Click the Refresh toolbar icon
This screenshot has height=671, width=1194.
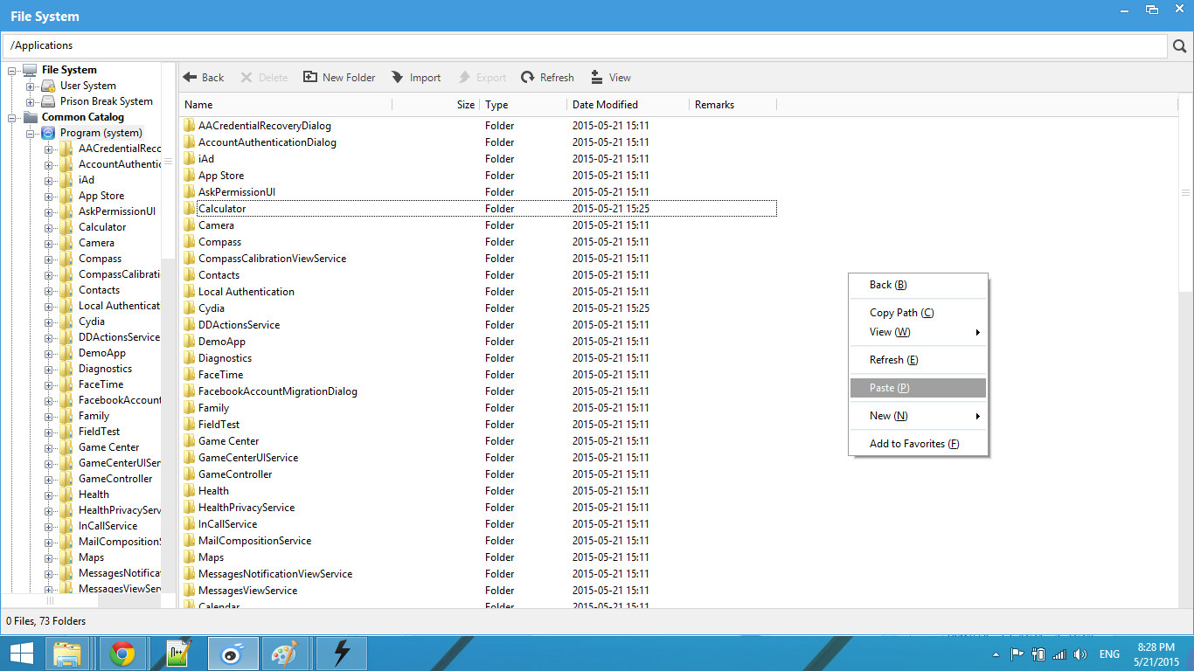[x=528, y=78]
